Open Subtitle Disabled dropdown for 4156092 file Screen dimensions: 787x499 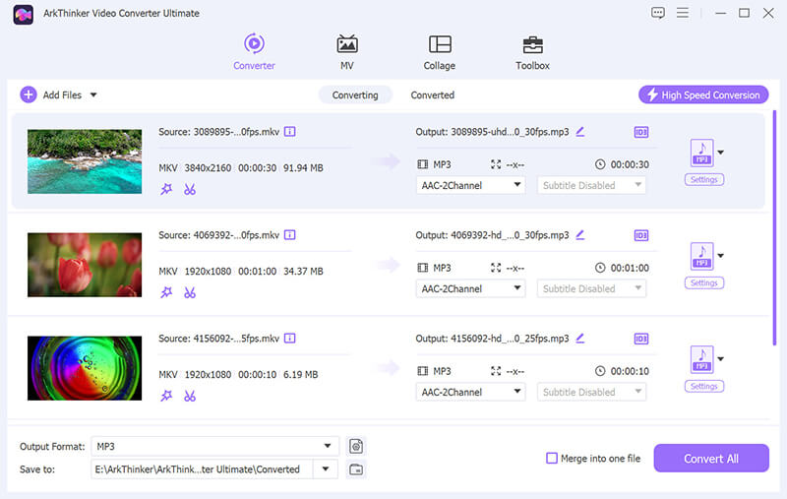(x=591, y=392)
